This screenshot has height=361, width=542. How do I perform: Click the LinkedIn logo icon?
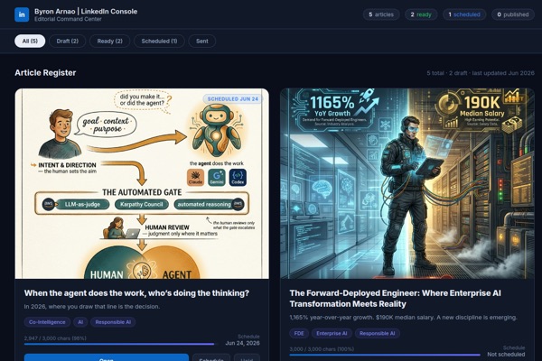click(22, 14)
